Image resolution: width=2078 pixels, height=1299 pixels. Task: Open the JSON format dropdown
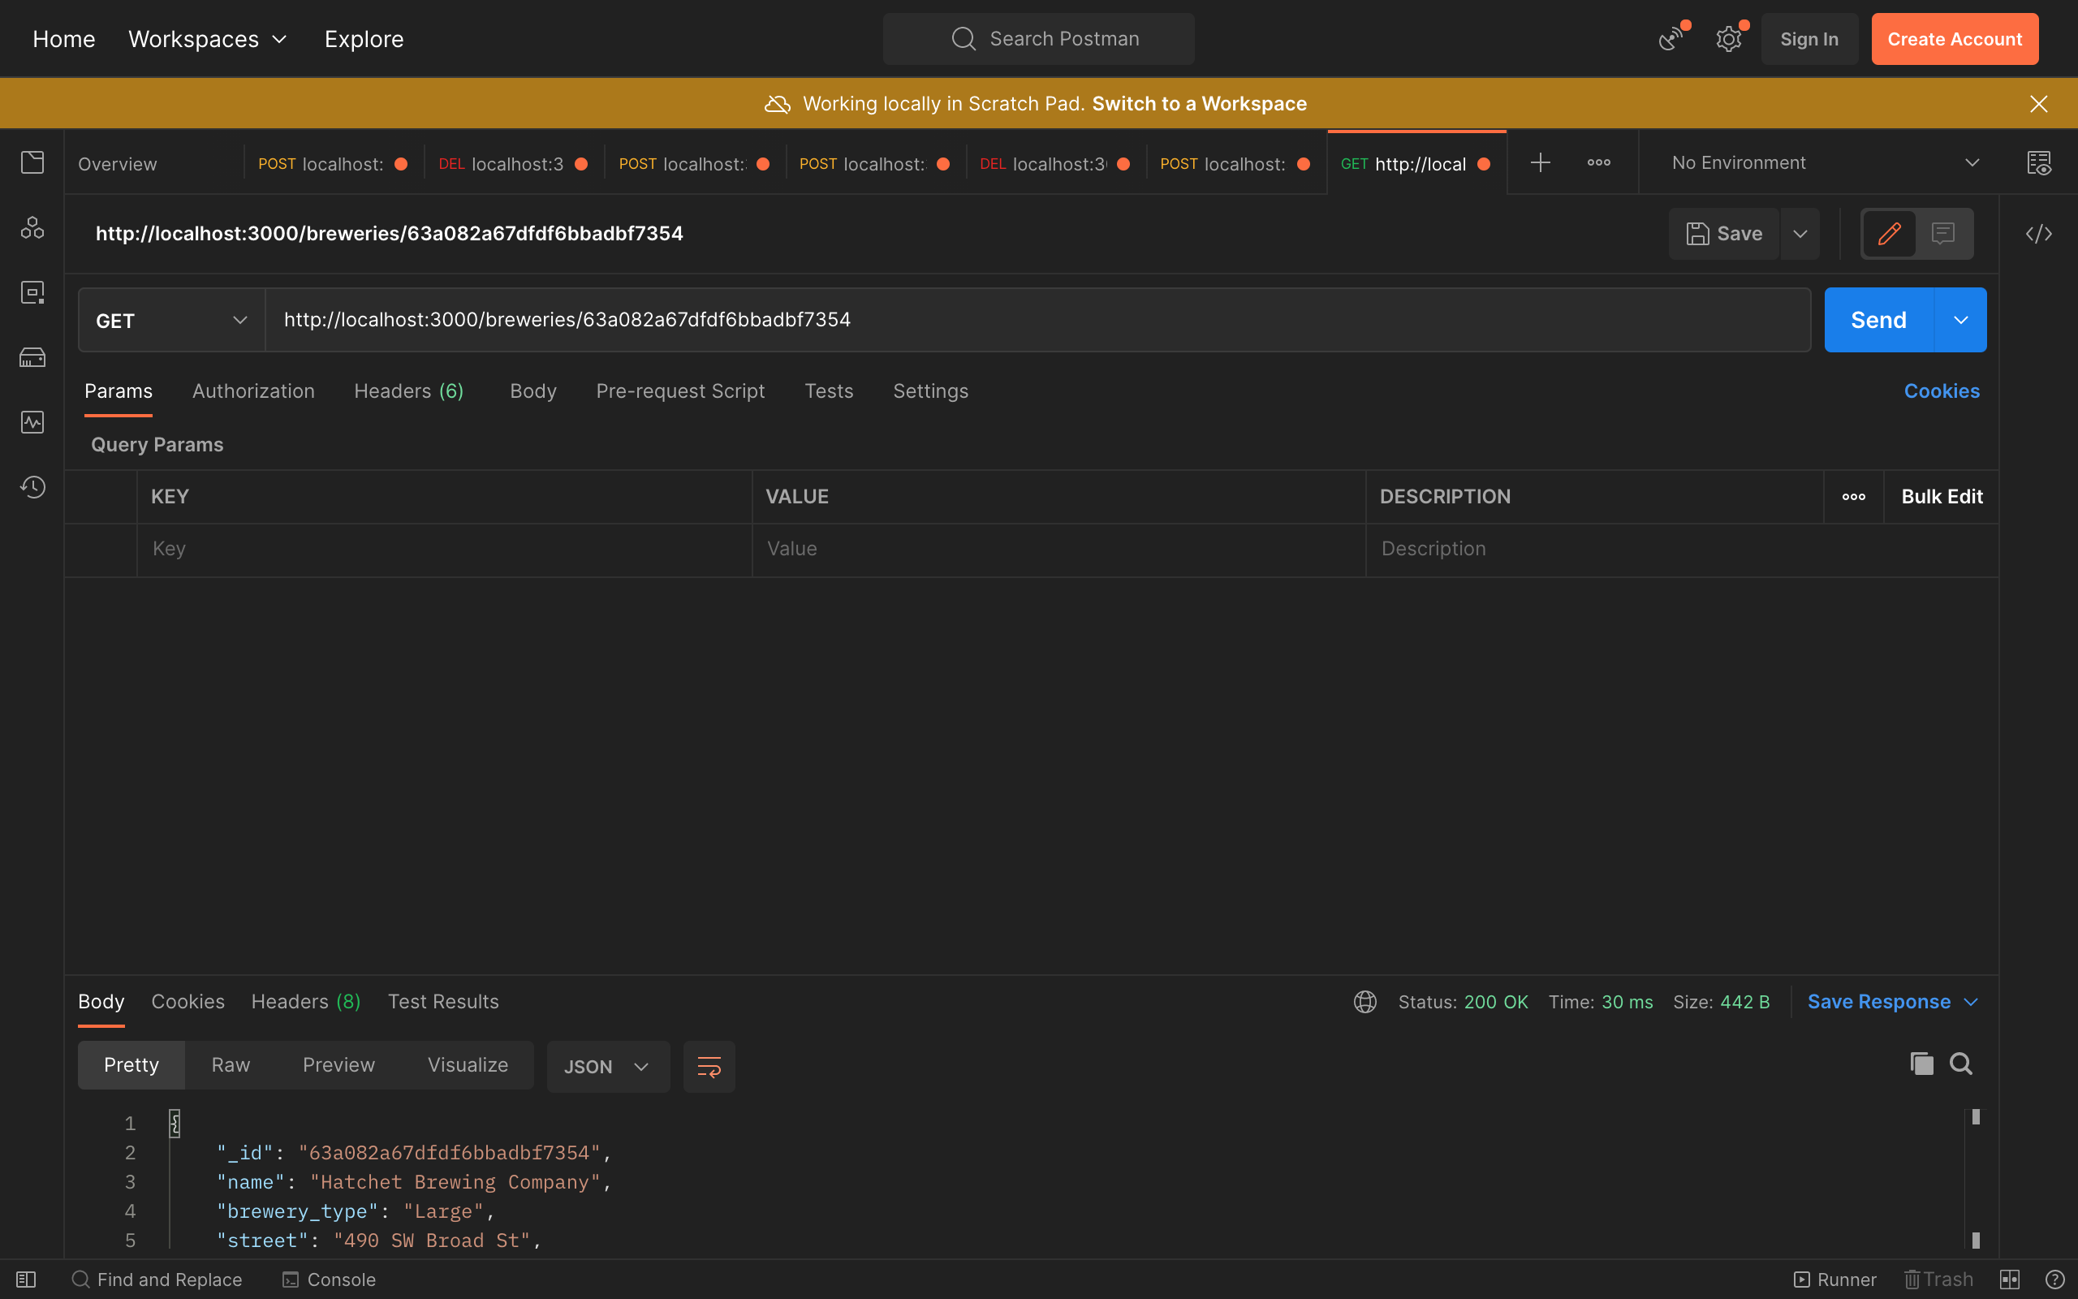click(607, 1066)
